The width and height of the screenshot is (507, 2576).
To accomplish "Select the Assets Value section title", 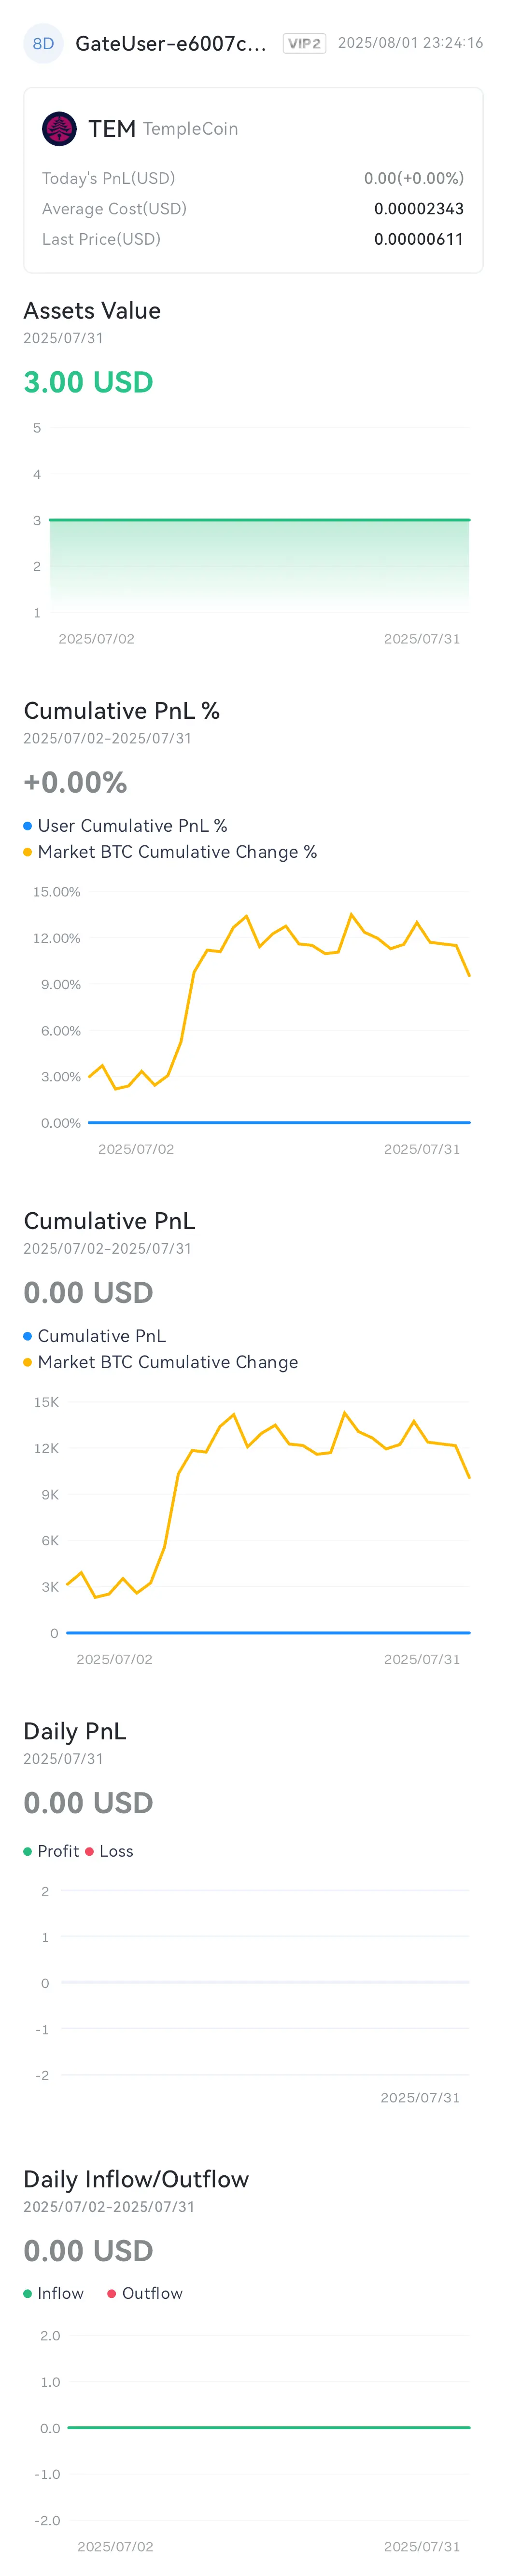I will click(92, 311).
